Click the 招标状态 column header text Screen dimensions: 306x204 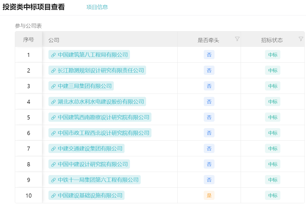coord(272,40)
